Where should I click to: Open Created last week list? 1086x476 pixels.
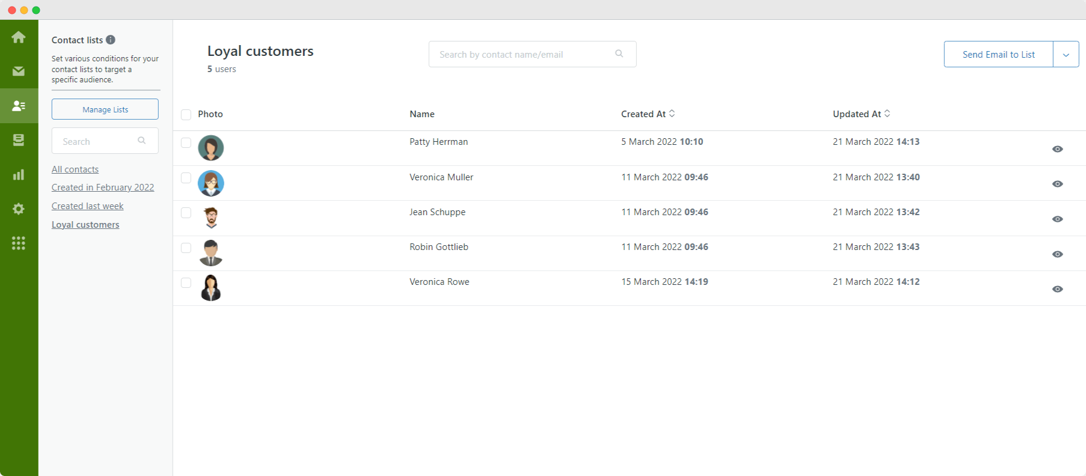click(x=88, y=206)
